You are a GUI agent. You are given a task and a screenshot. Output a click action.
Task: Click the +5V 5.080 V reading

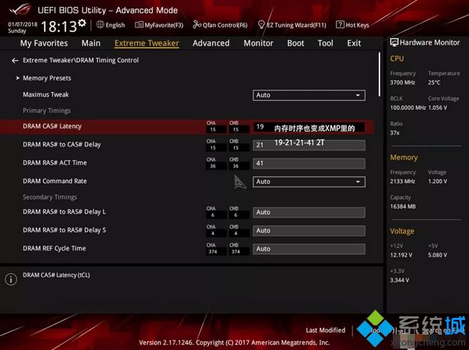click(x=437, y=256)
